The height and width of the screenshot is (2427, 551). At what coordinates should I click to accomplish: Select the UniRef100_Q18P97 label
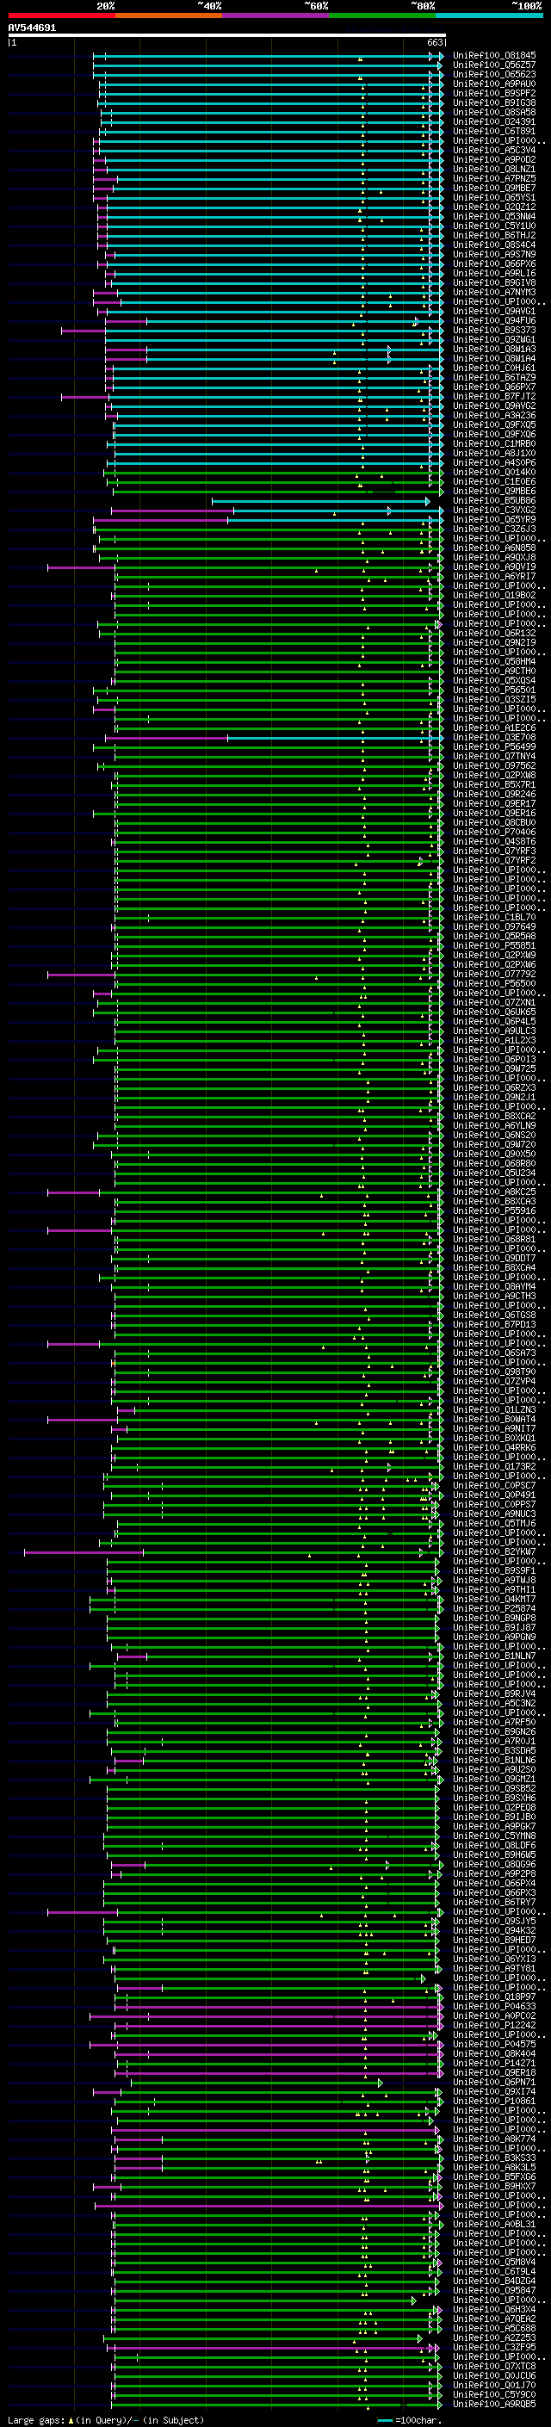tap(494, 1997)
